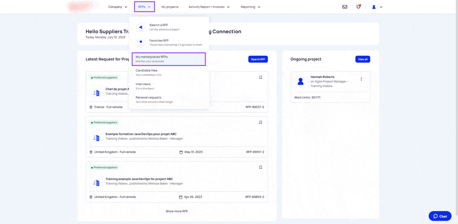Click the Search a RFP paper plane icon
This screenshot has height=224, width=458.
140,27
